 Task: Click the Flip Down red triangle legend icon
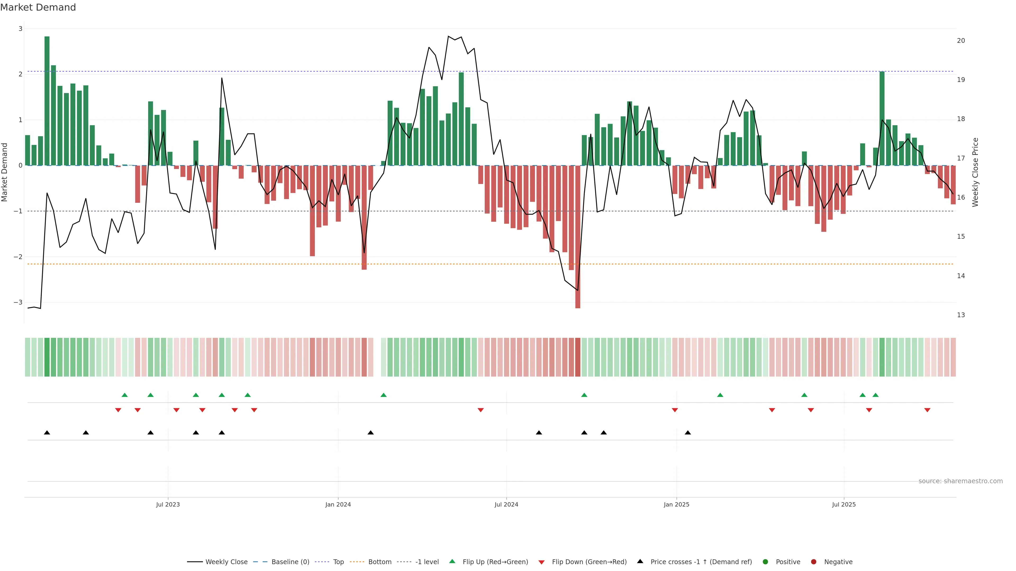[x=541, y=562]
